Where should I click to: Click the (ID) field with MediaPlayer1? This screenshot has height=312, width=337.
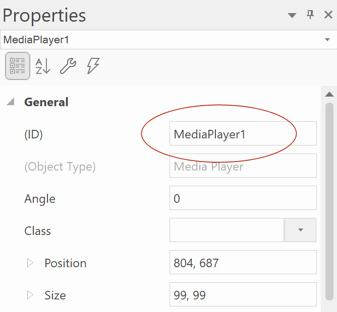click(243, 134)
